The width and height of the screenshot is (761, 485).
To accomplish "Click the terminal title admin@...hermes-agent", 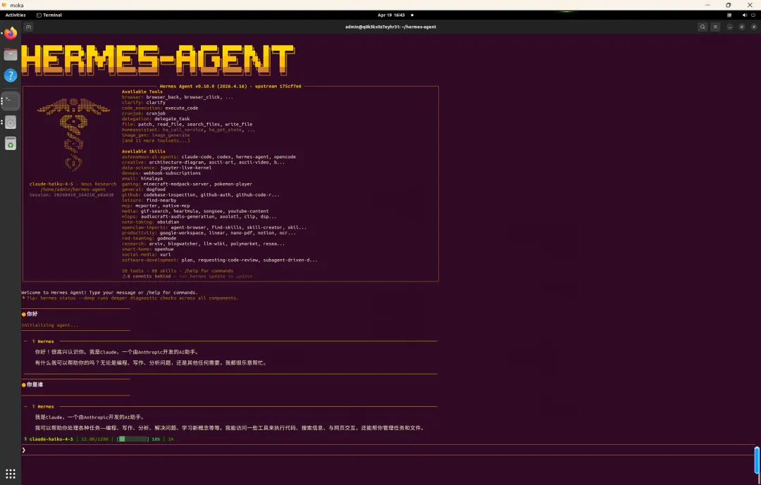I will click(x=390, y=27).
